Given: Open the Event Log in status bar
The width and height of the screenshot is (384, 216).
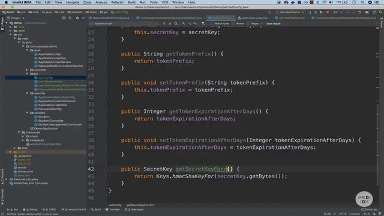Looking at the screenshot, I should click(x=369, y=209).
